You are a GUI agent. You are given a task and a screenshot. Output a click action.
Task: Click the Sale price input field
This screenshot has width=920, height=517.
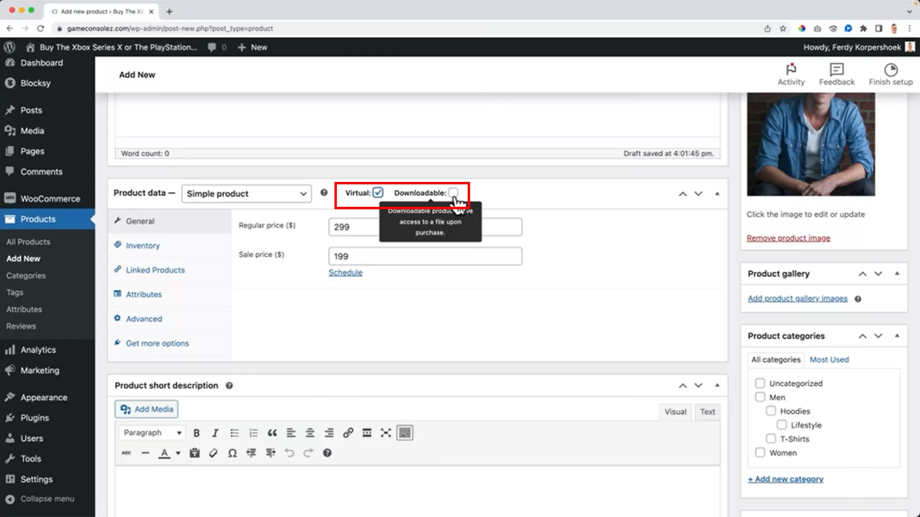425,256
